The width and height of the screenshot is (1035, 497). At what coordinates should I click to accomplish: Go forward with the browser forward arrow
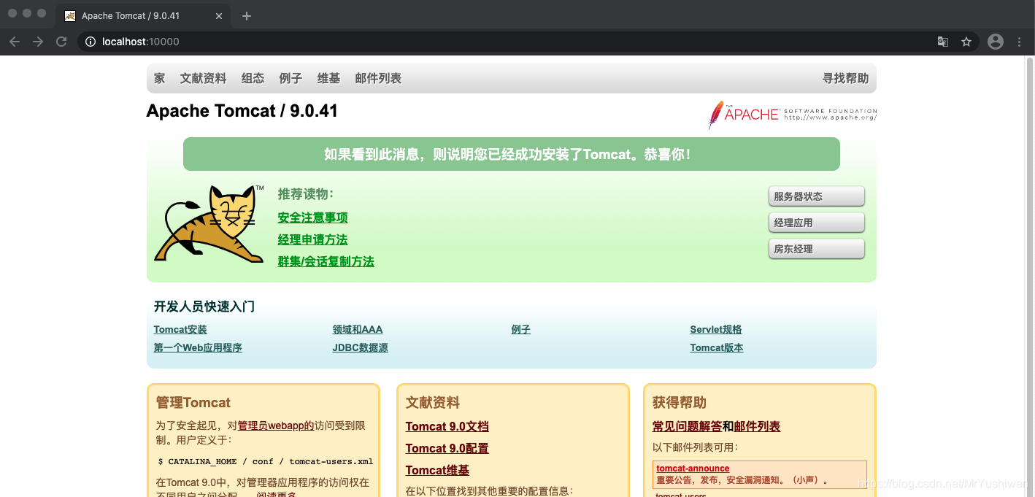point(38,42)
